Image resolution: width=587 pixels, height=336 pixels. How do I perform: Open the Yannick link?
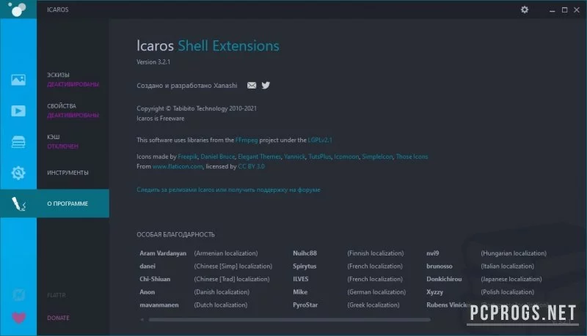294,157
